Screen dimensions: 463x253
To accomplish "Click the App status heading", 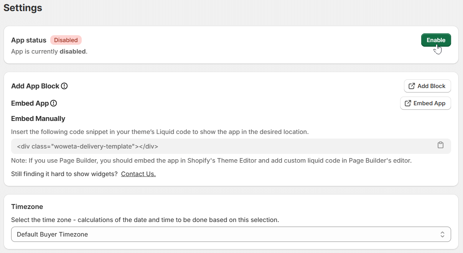I will pos(29,40).
